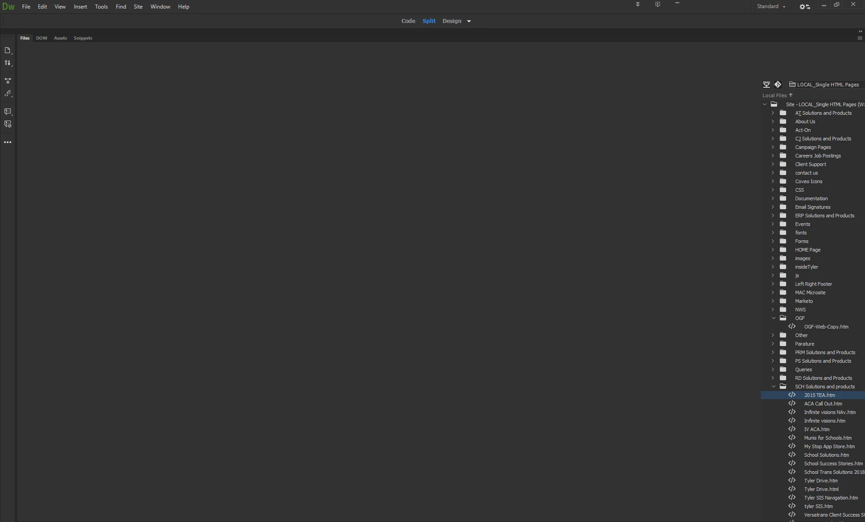
Task: Click the 2015 TEA.htm file icon
Action: point(792,395)
